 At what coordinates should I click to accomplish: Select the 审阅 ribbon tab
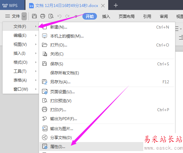(x=164, y=16)
